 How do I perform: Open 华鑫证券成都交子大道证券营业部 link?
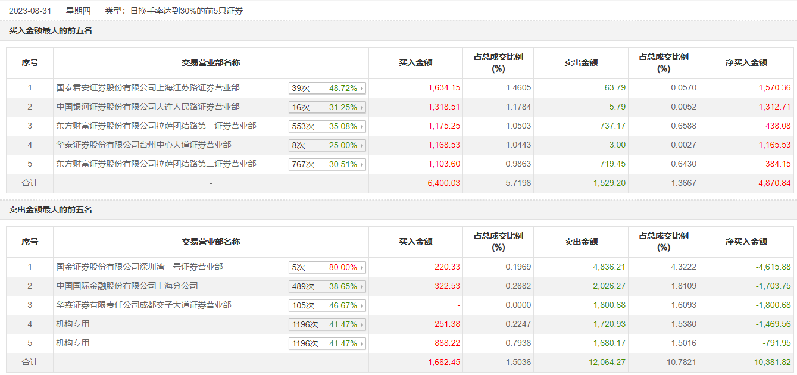(x=144, y=305)
